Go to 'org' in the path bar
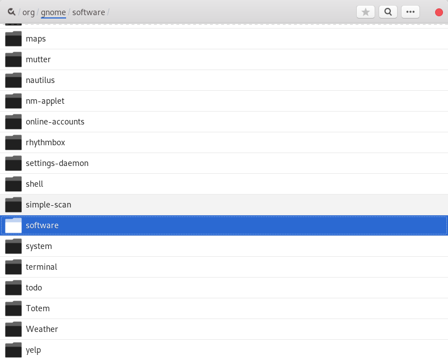The height and width of the screenshot is (360, 448). click(29, 12)
